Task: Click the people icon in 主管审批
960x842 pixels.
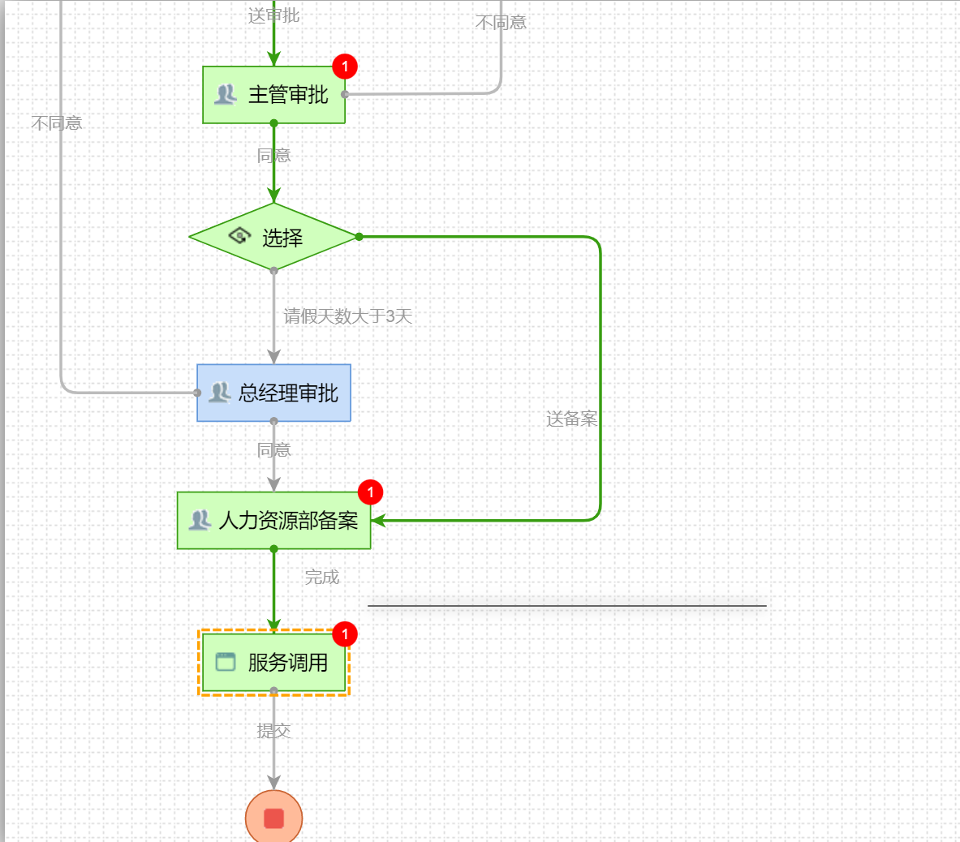Action: click(x=226, y=94)
